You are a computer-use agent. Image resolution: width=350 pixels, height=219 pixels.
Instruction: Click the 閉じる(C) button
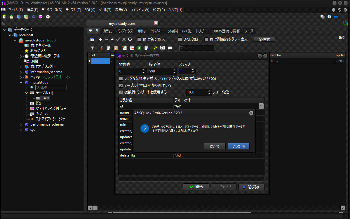click(x=252, y=187)
